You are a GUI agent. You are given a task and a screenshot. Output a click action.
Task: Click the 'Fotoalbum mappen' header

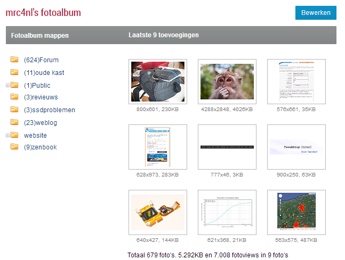40,35
